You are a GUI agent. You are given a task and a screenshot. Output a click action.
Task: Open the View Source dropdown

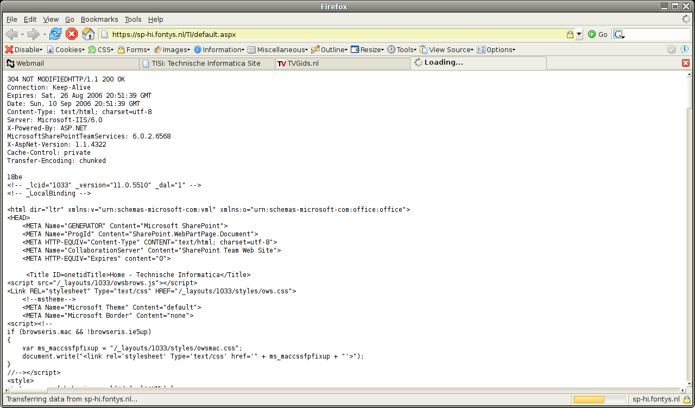click(447, 49)
